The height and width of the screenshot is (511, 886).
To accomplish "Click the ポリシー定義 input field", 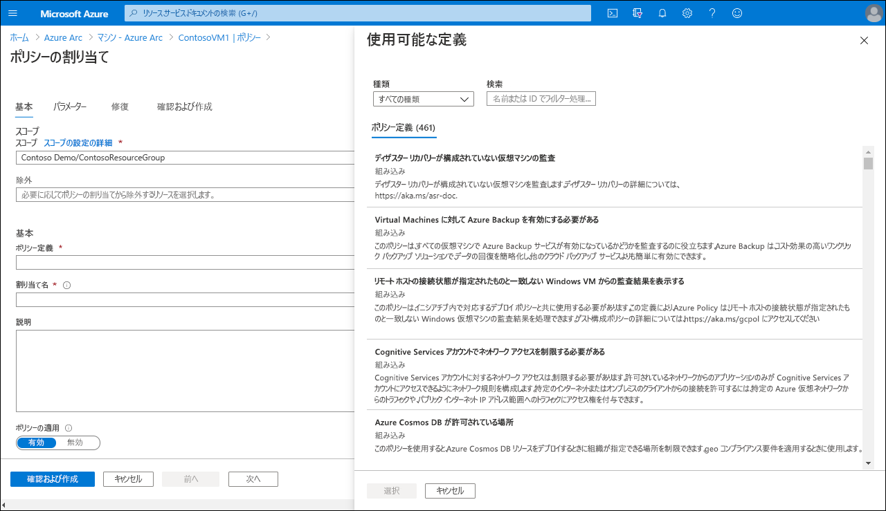I will coord(185,262).
